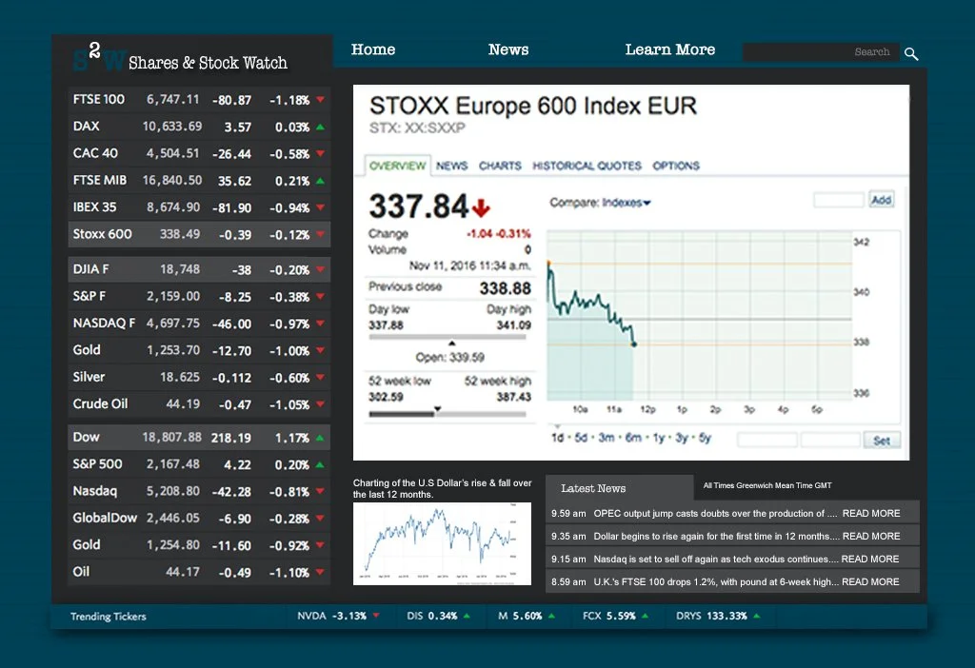Switch to the CHARTS tab
Viewport: 975px width, 668px height.
tap(500, 166)
